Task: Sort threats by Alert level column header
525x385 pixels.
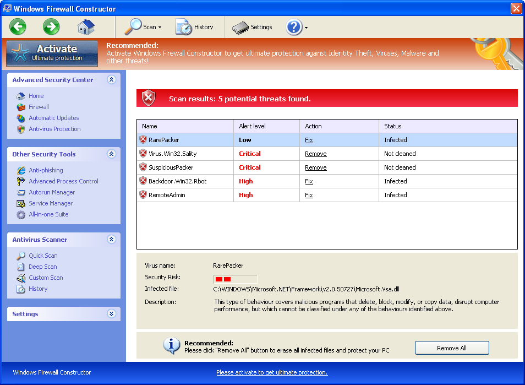Action: (x=252, y=126)
